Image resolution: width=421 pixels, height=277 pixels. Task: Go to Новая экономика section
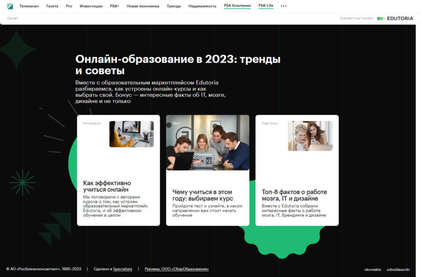pyautogui.click(x=143, y=6)
